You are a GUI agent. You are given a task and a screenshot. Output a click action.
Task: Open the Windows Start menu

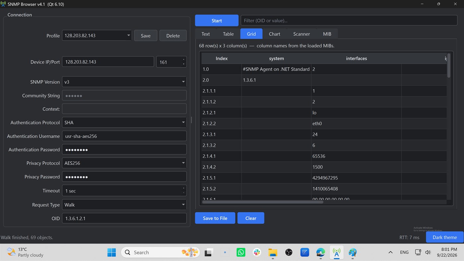111,252
